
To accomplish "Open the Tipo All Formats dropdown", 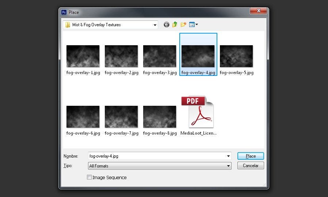I will (x=160, y=166).
